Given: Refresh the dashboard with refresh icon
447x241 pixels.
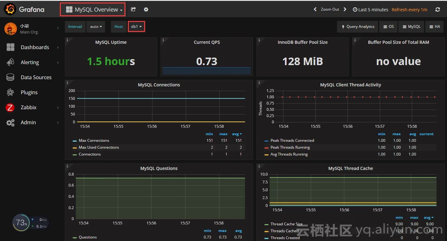Looking at the screenshot, I should pyautogui.click(x=438, y=10).
